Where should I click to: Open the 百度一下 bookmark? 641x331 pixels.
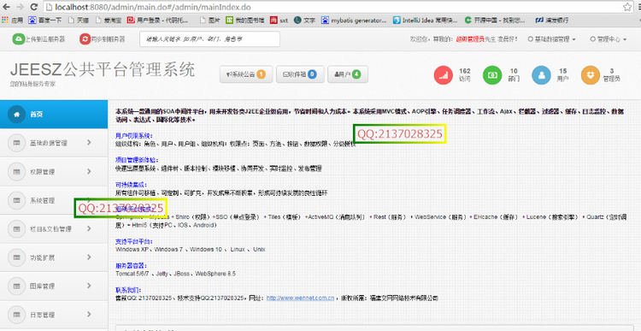tap(45, 20)
